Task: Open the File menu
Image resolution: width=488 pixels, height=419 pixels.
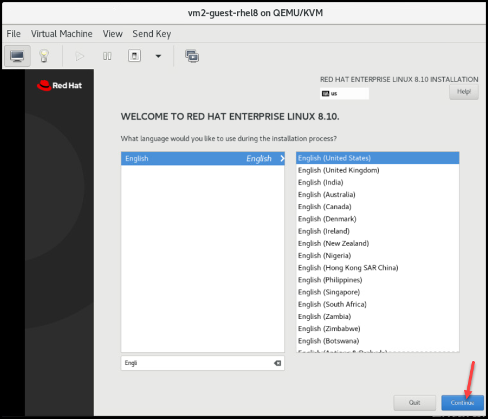Action: [x=13, y=34]
